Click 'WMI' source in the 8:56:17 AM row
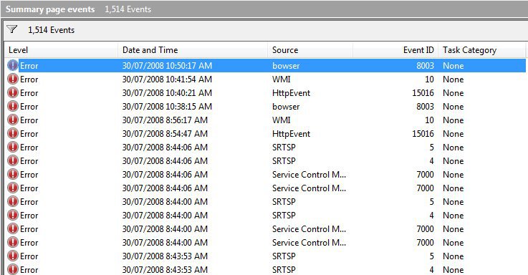Viewport: 528px width, 275px height. tap(281, 120)
